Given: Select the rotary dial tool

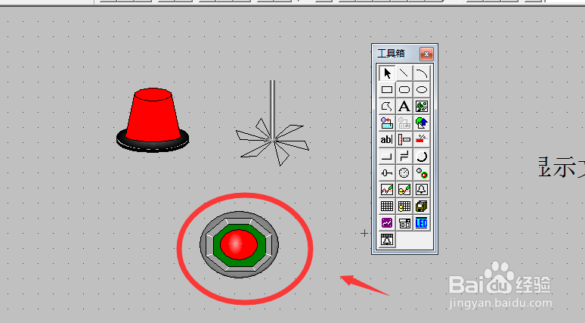Looking at the screenshot, I should pos(422,157).
